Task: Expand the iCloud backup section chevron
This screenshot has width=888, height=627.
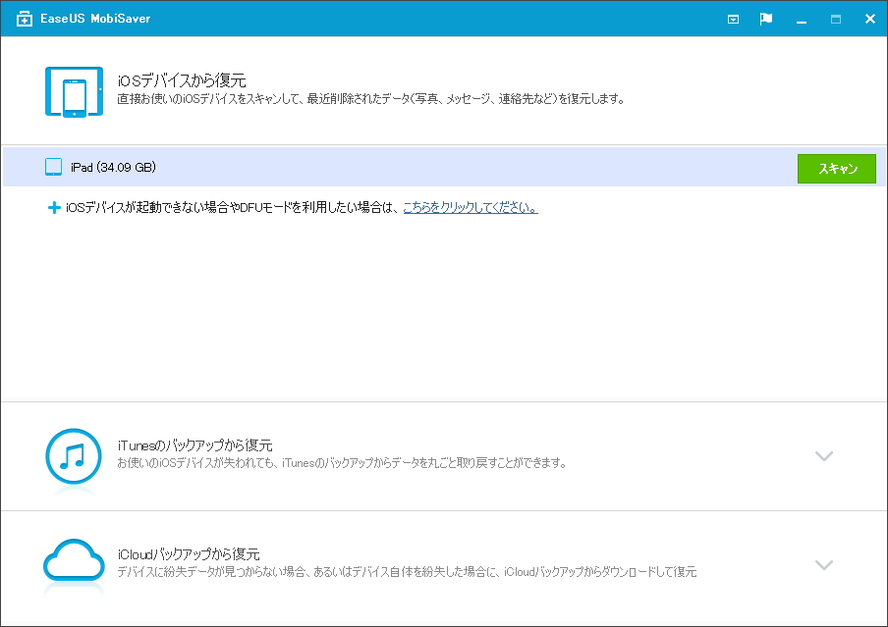Action: 824,565
